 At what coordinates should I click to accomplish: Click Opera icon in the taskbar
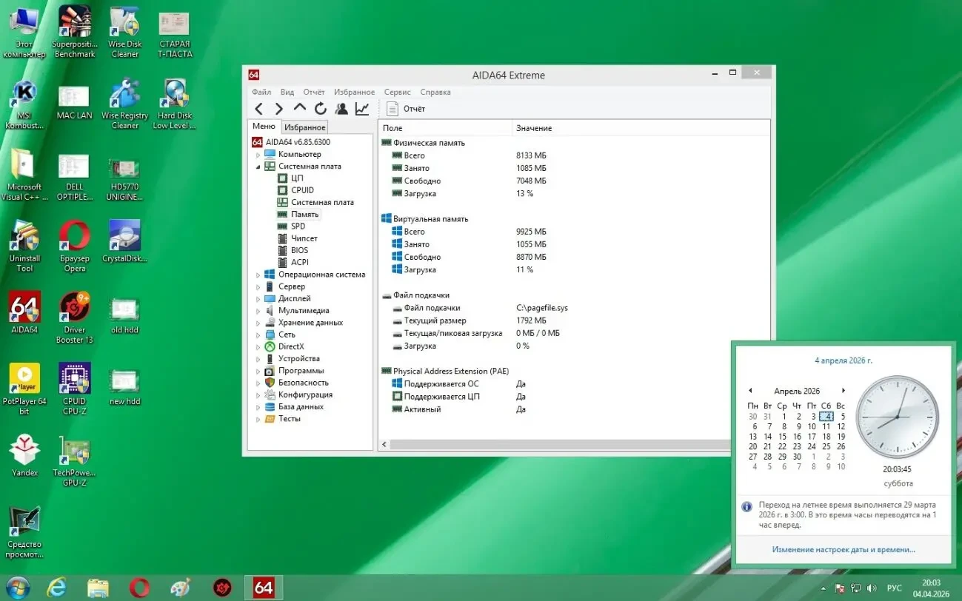click(x=139, y=588)
